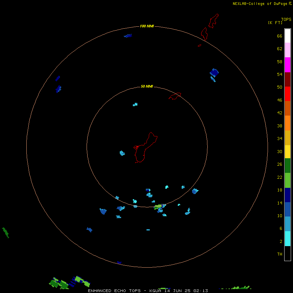Click the 30 legend value

(280, 152)
